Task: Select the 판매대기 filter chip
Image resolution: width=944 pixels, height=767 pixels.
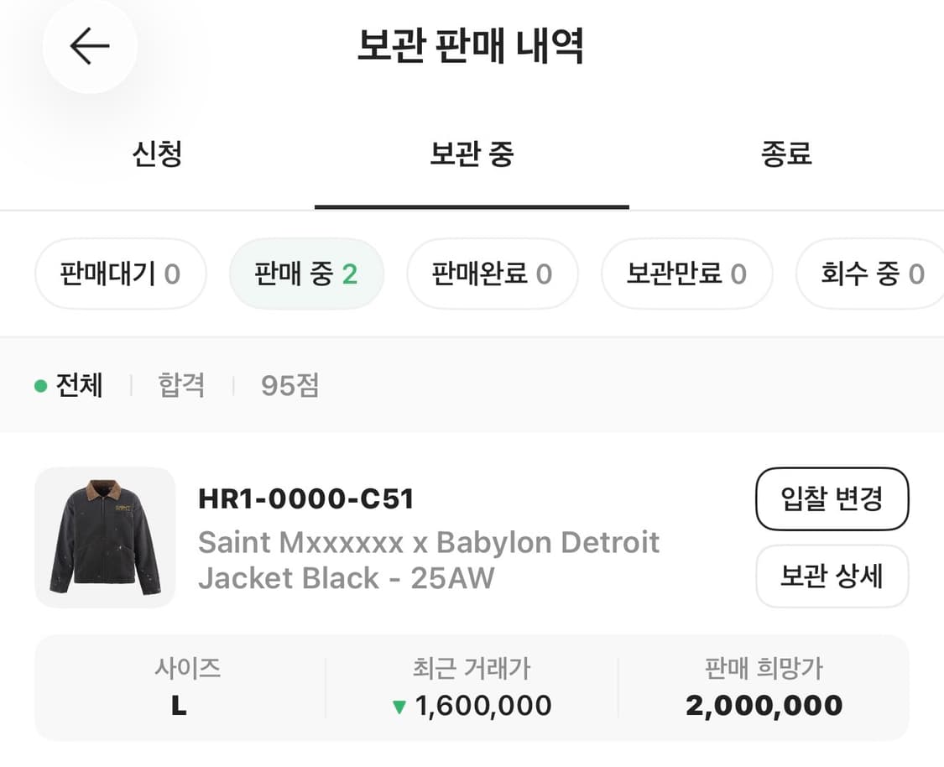Action: tap(120, 274)
